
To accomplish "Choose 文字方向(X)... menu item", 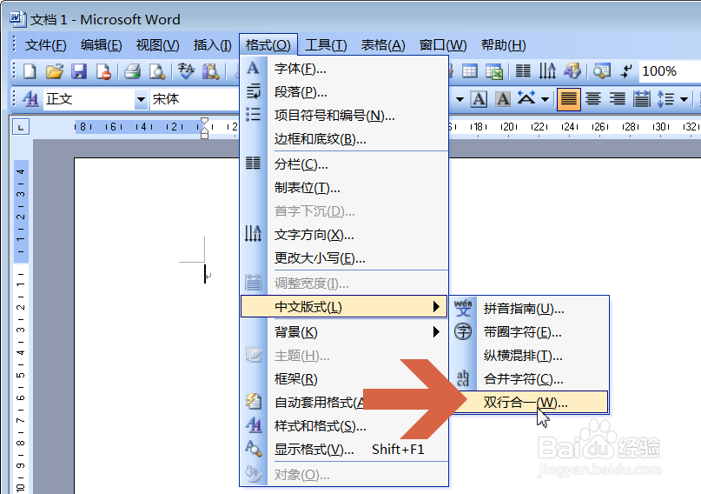I will tap(344, 235).
